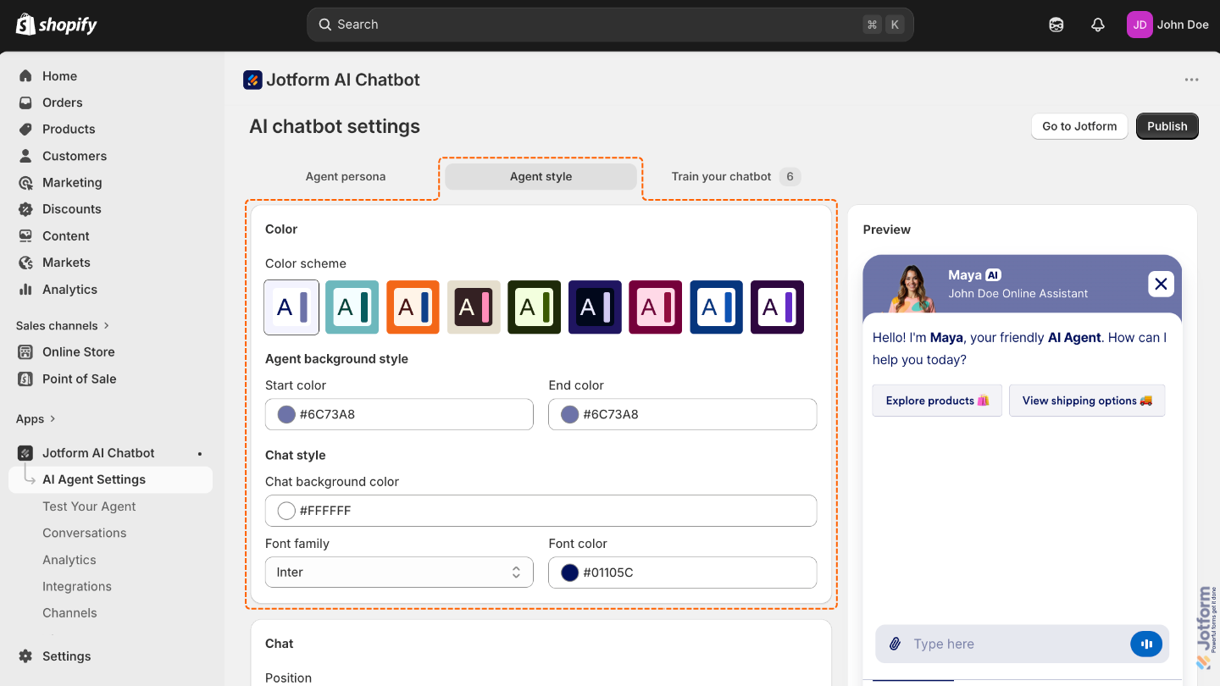Click the Shopify admin assistant face icon

tap(1056, 25)
